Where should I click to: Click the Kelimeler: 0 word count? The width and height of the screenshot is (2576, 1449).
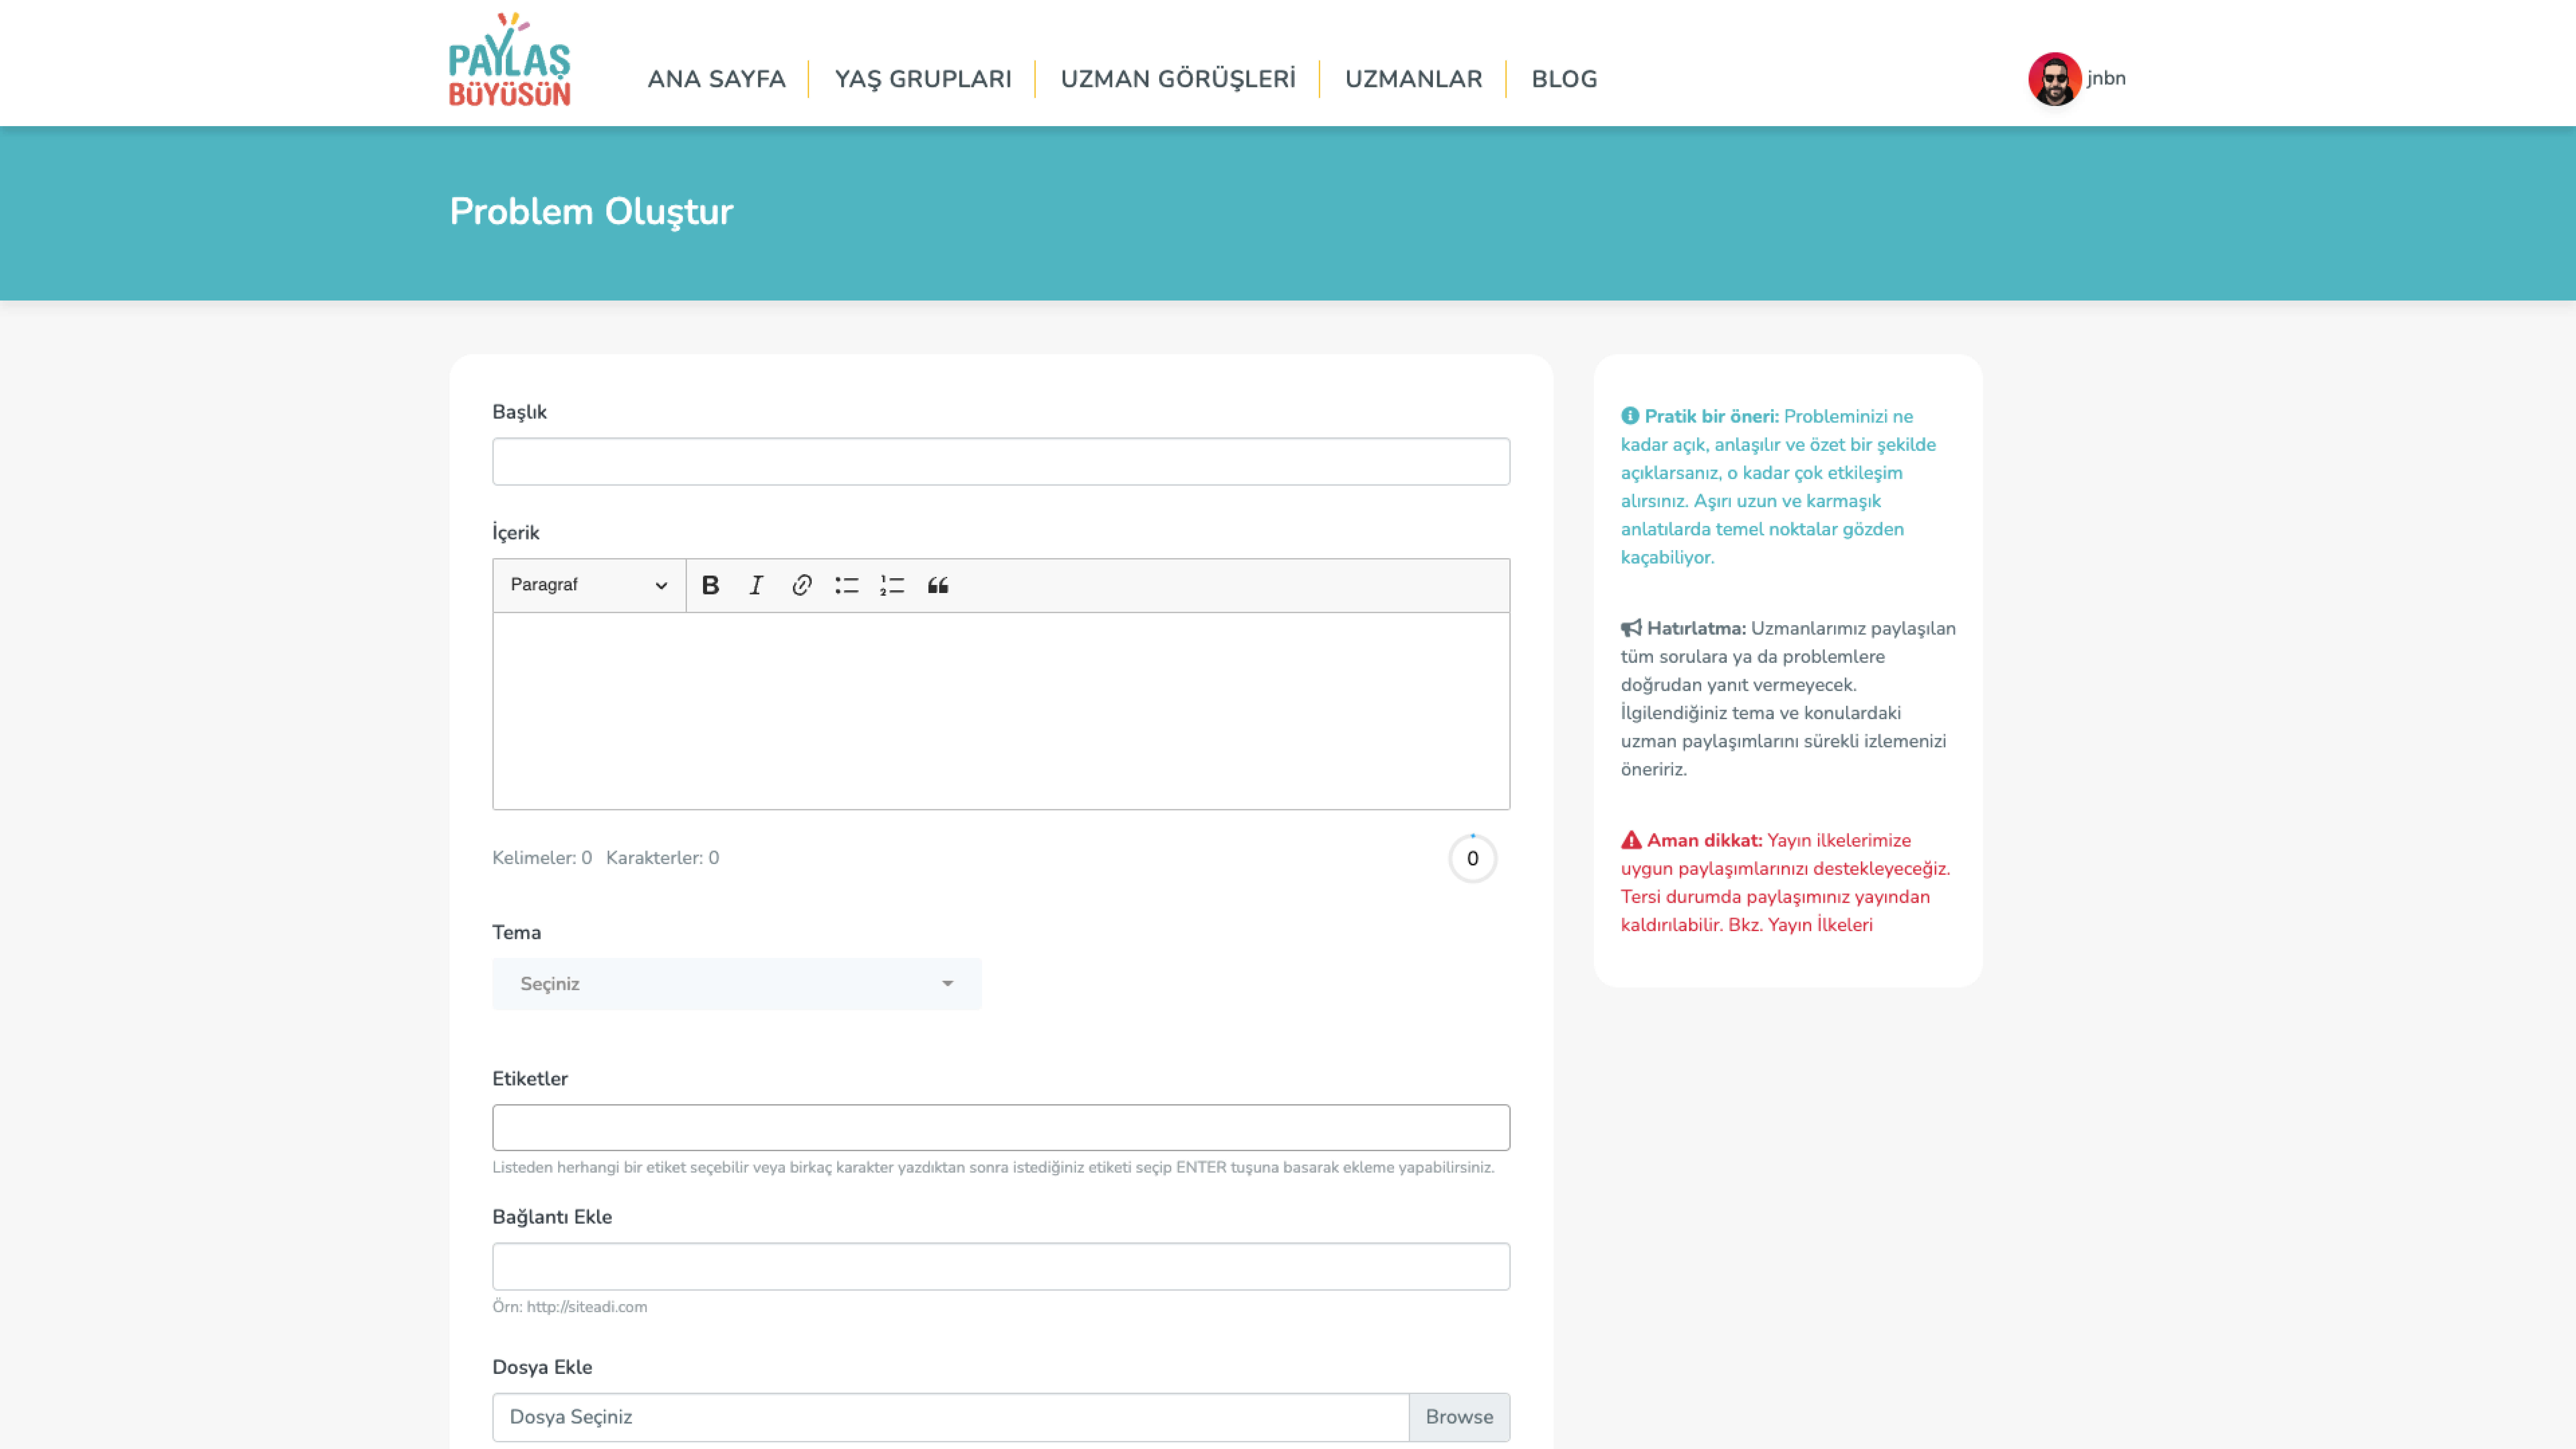(x=542, y=858)
